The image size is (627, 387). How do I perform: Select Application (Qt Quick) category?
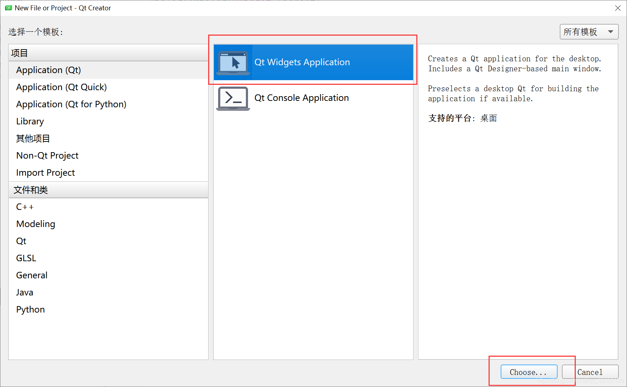click(61, 87)
